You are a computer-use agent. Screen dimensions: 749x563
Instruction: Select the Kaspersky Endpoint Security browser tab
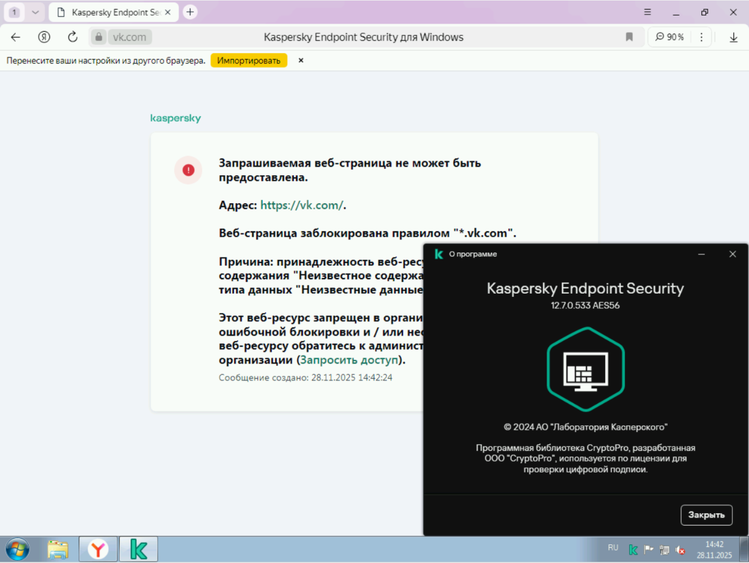pos(112,12)
